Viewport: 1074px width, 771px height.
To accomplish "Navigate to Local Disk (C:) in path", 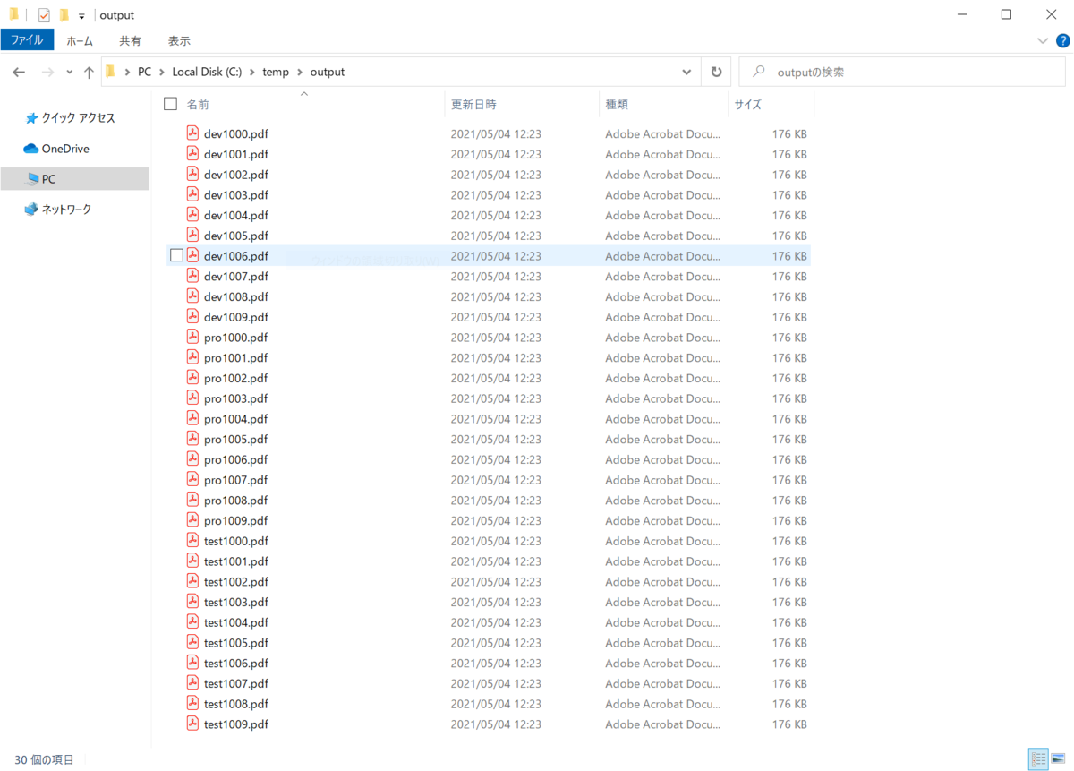I will coord(208,72).
